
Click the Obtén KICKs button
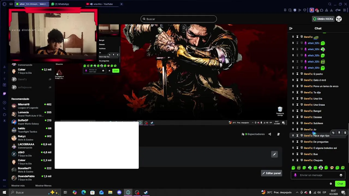pos(323,19)
